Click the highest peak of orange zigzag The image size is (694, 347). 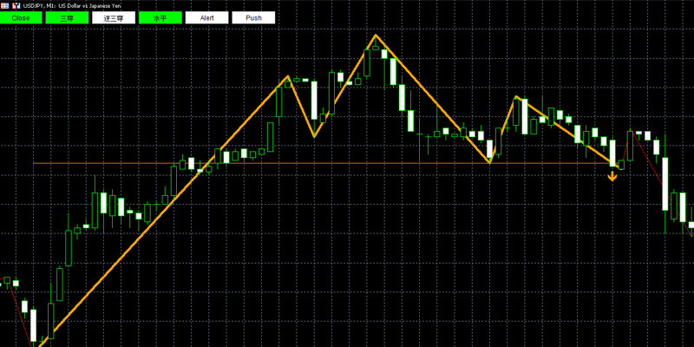tap(376, 35)
